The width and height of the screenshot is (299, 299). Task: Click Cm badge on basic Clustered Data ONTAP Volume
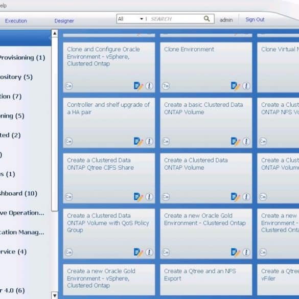tap(166, 141)
